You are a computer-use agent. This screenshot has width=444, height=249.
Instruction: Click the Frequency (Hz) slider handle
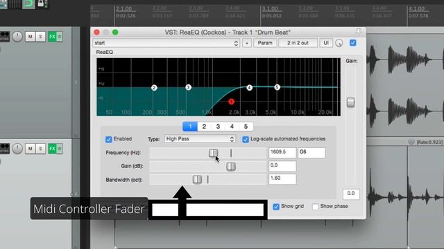pyautogui.click(x=214, y=153)
